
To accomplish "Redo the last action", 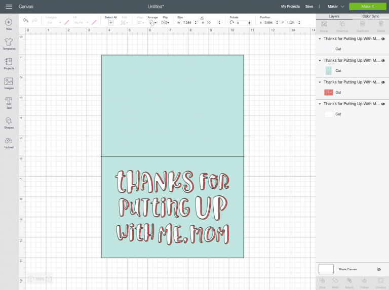I will tap(35, 20).
